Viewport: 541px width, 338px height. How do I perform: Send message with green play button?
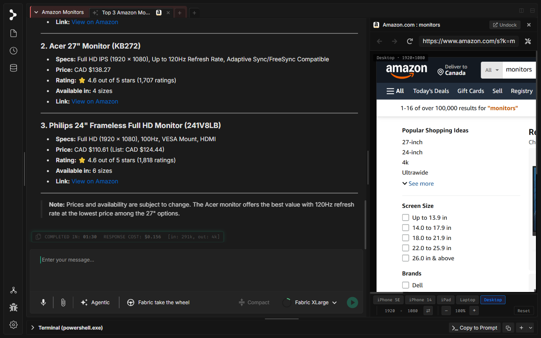click(352, 303)
